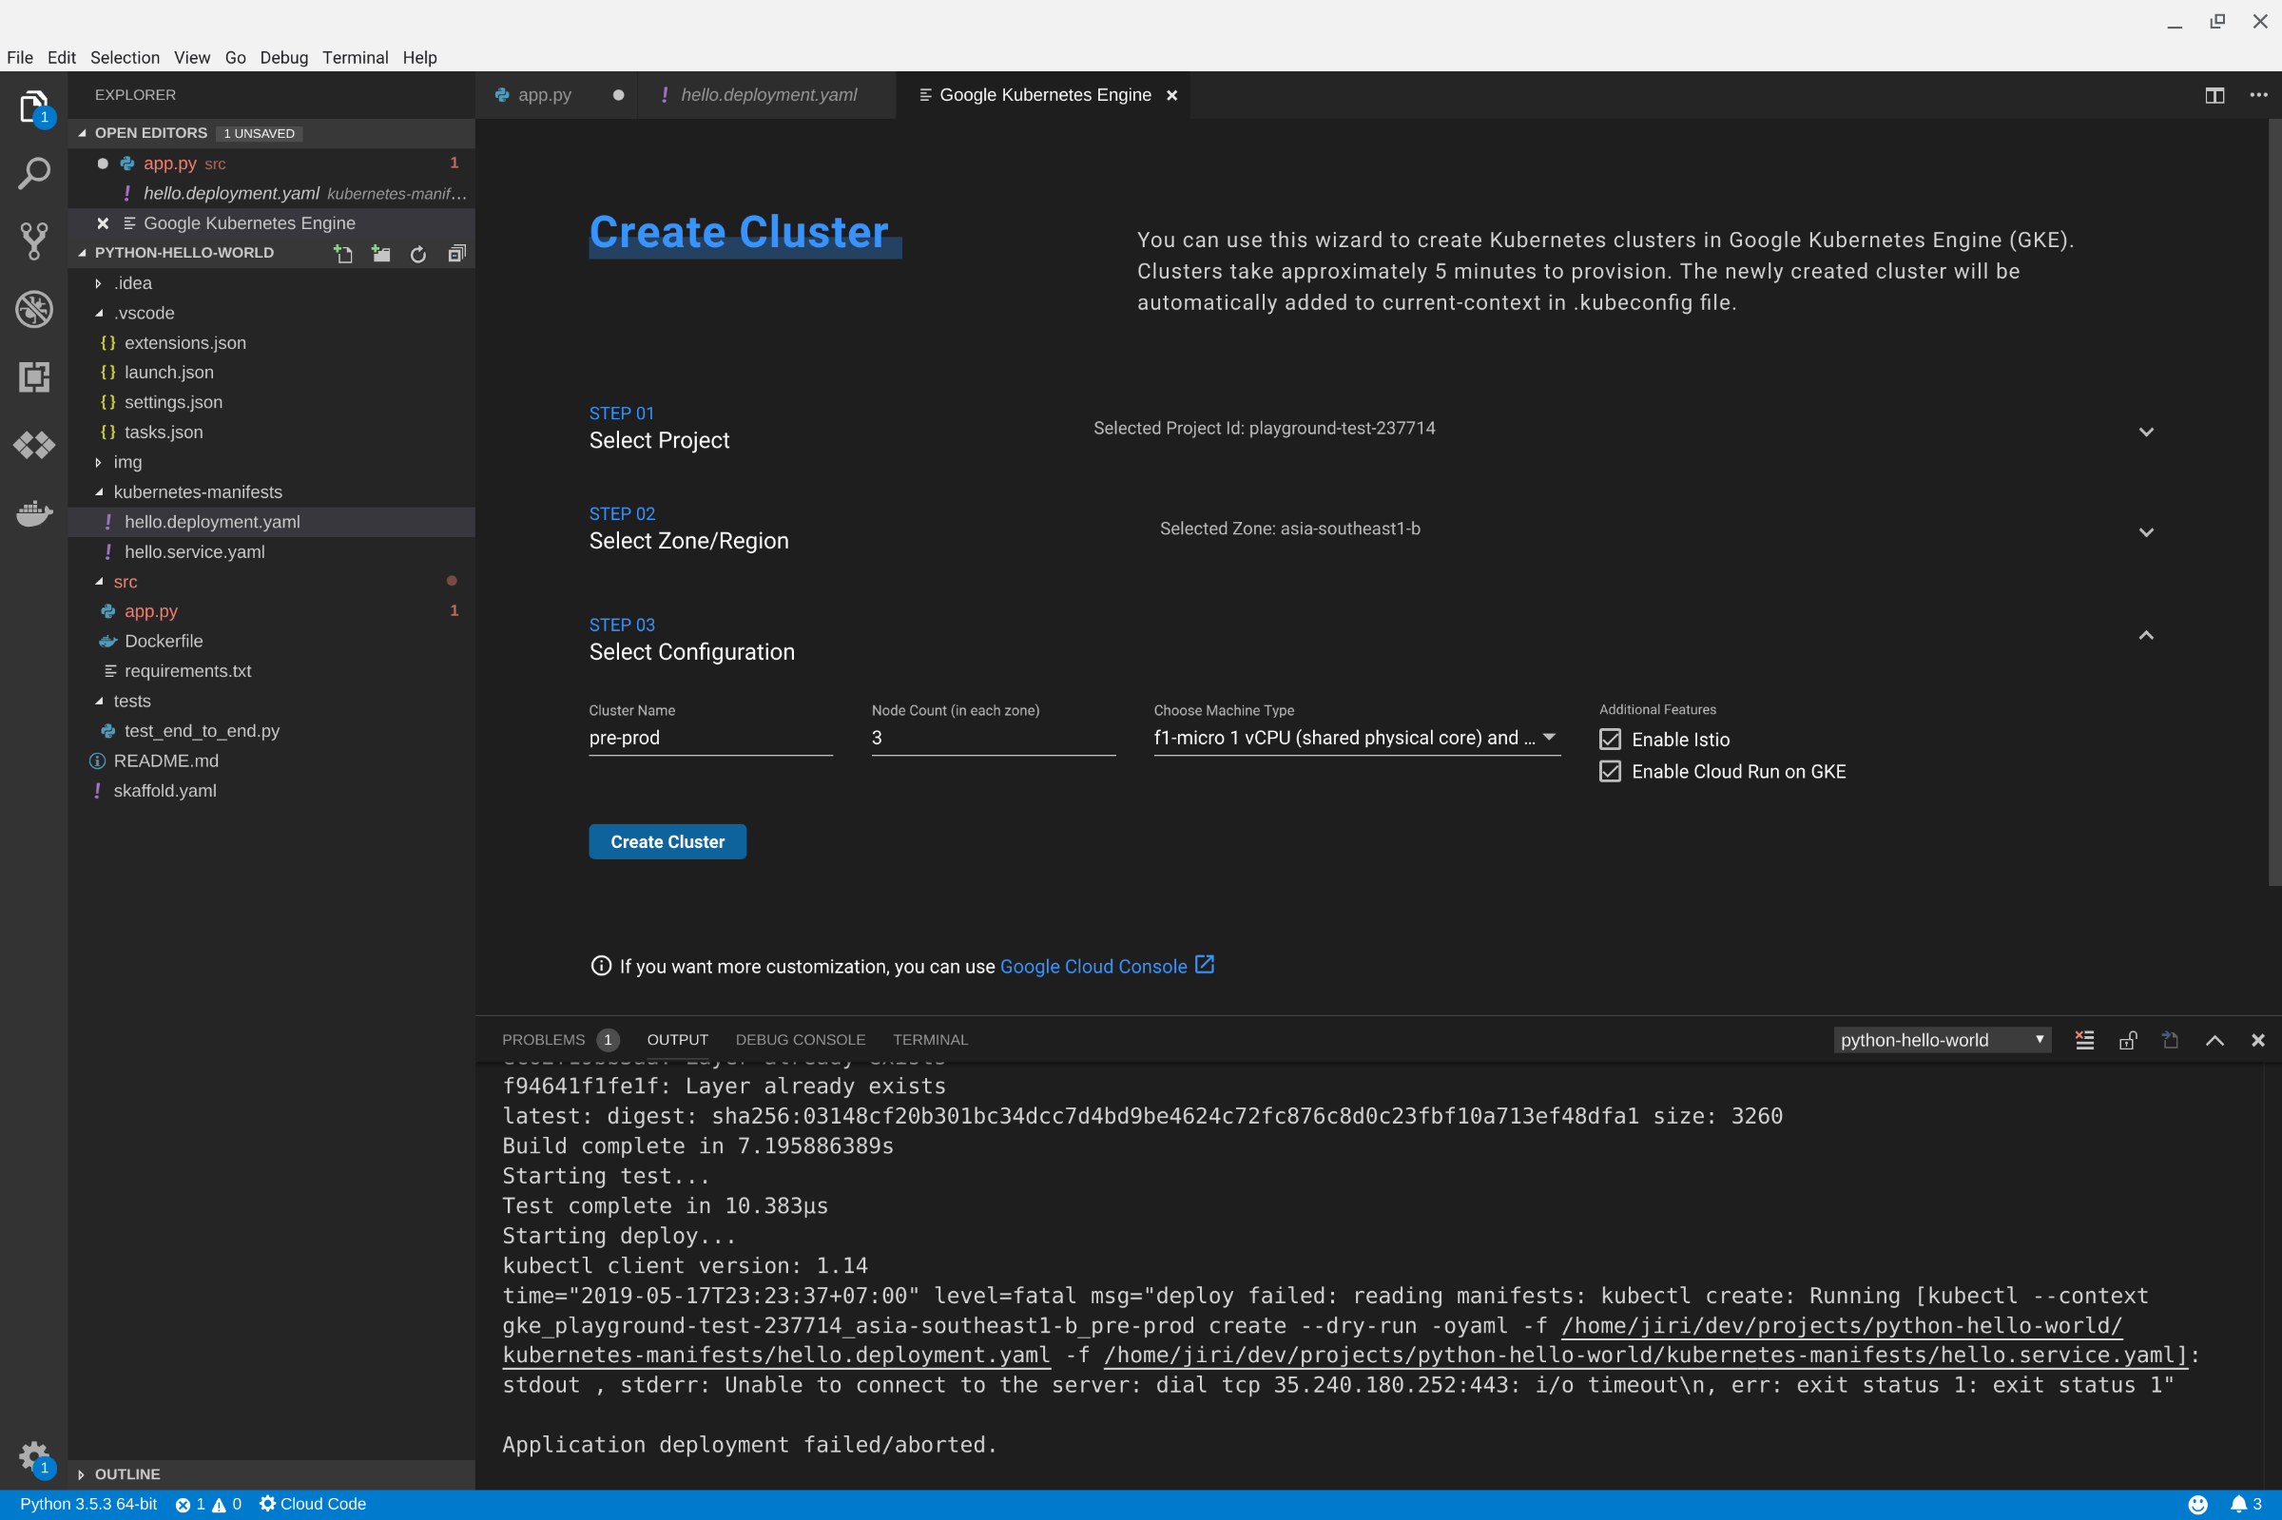2282x1520 pixels.
Task: Toggle autoscroll lock in the output panel
Action: coord(2128,1039)
